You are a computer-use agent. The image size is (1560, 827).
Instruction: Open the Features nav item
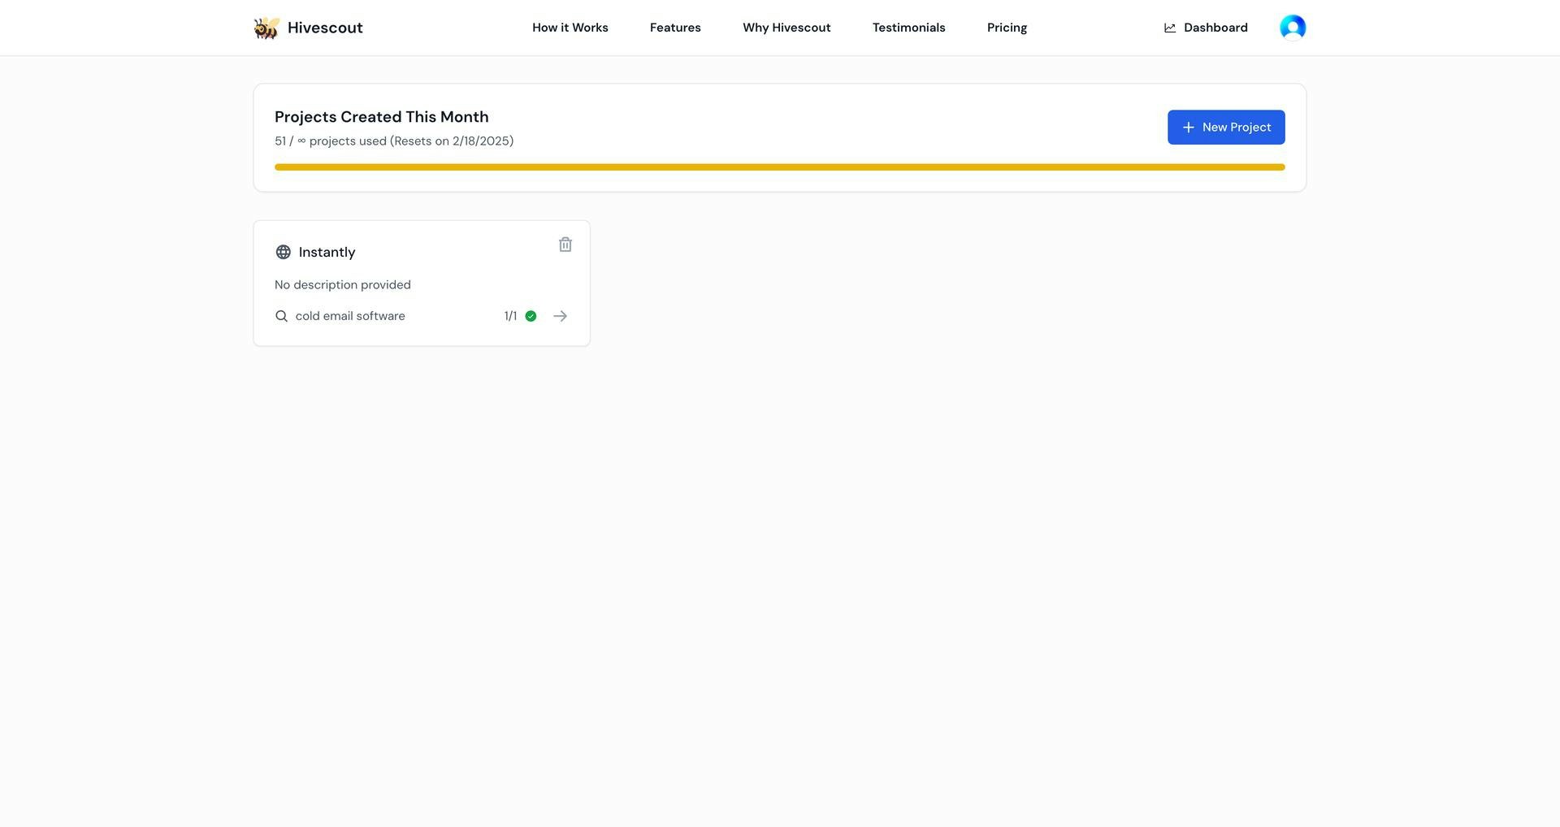(675, 28)
